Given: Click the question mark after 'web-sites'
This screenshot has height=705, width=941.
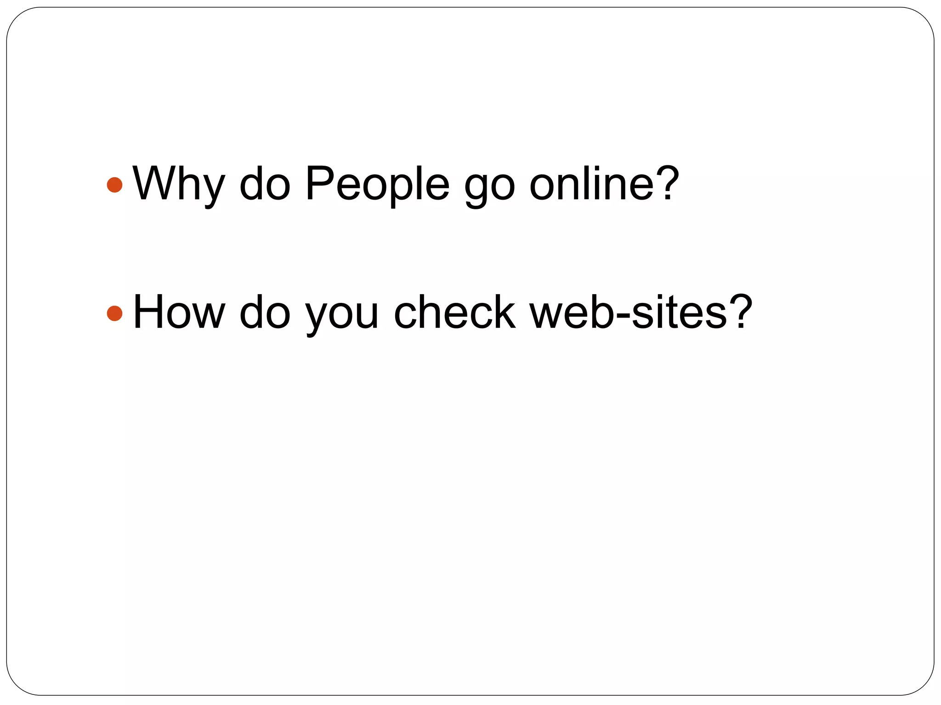Looking at the screenshot, I should (x=741, y=311).
